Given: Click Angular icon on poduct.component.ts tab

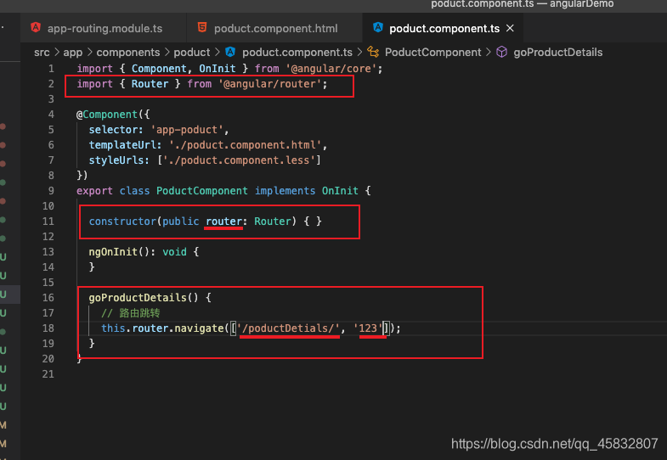Looking at the screenshot, I should 378,28.
